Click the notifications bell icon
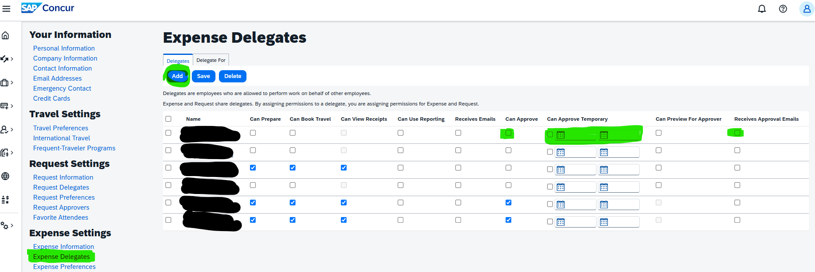 pos(762,9)
